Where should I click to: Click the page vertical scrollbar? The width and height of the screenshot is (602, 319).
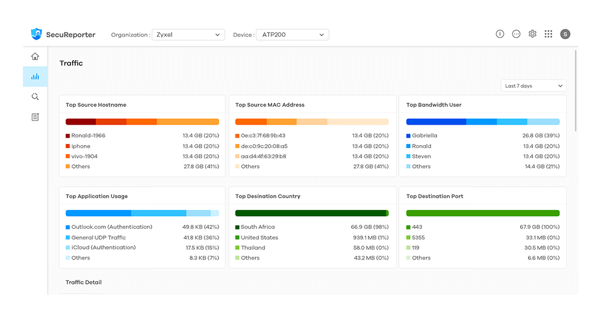(x=576, y=90)
